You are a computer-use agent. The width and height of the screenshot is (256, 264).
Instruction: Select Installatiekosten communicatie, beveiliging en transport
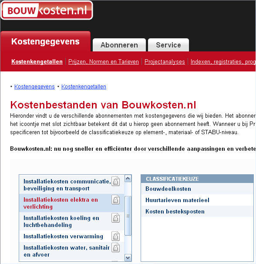pyautogui.click(x=72, y=185)
